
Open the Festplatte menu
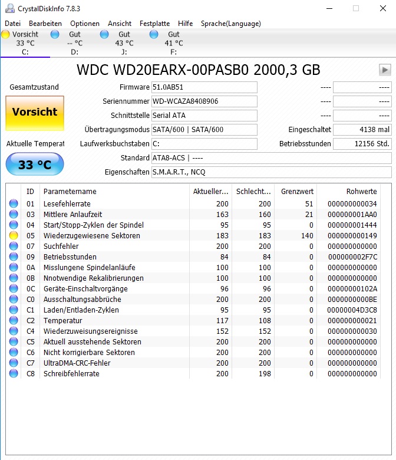(x=155, y=24)
